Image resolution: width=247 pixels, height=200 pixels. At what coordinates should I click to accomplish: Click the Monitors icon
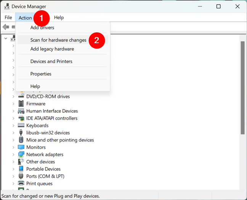tap(21, 147)
